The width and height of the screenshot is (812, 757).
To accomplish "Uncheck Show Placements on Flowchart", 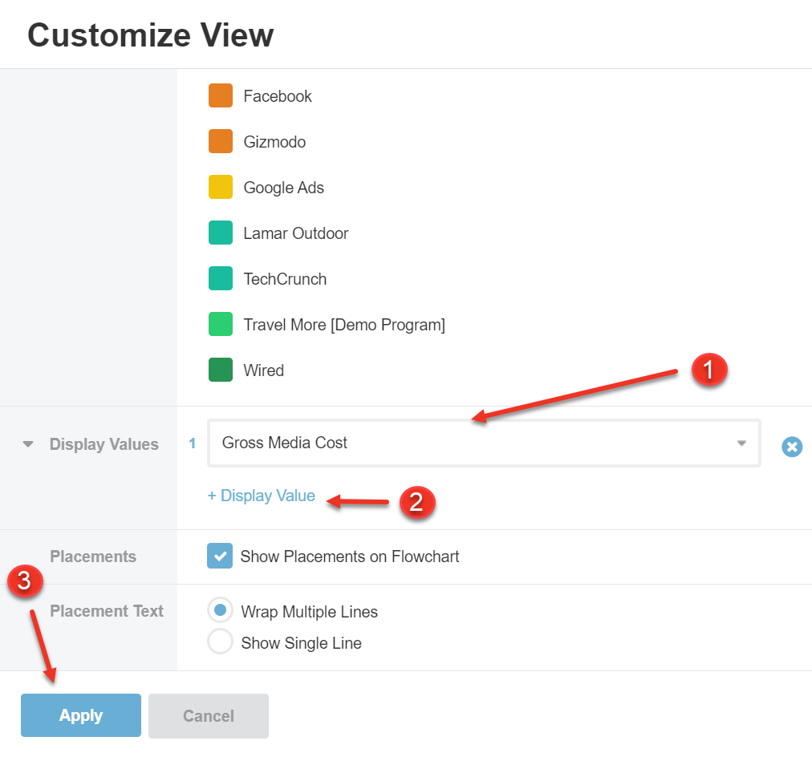I will coord(220,556).
